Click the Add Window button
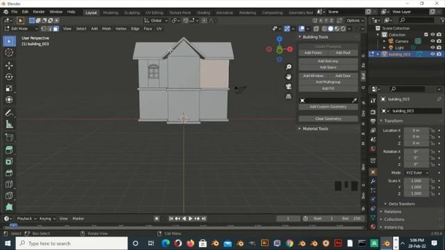445x250 pixels. (x=313, y=76)
